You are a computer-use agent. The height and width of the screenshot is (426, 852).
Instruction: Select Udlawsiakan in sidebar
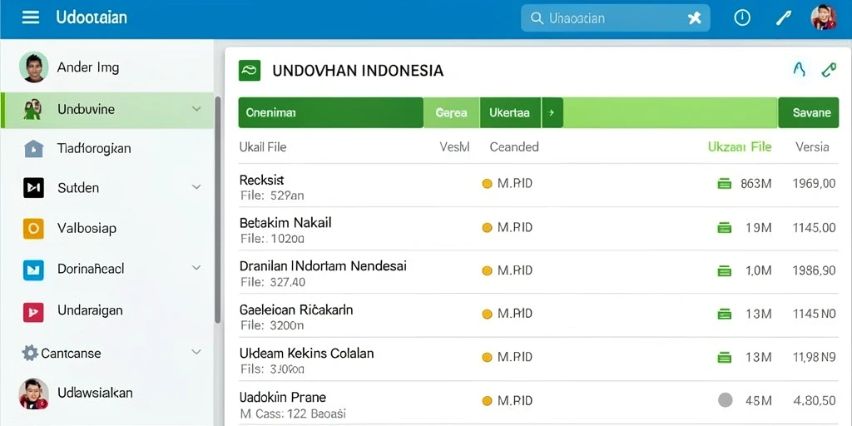(107, 393)
